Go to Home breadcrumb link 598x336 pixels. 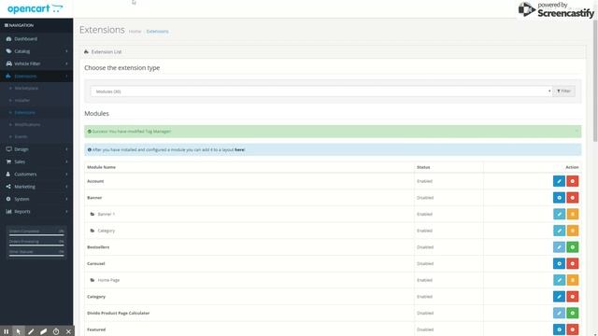click(135, 31)
